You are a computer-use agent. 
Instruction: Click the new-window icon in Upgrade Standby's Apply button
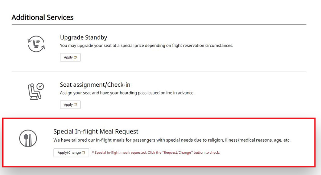pyautogui.click(x=75, y=57)
